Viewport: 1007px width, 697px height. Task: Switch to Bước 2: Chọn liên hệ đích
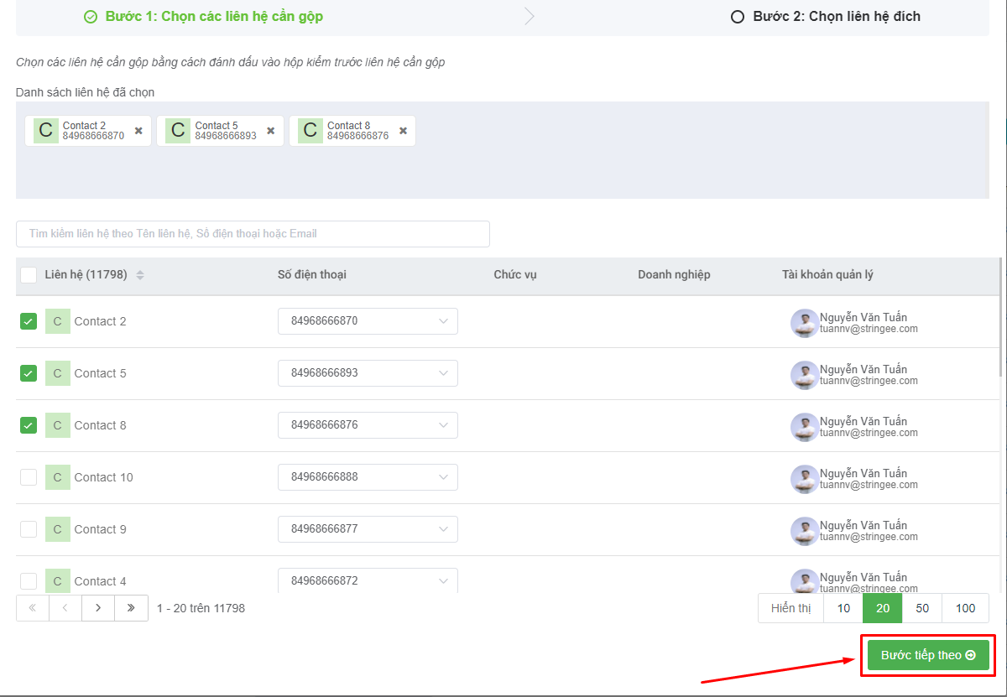tap(826, 17)
